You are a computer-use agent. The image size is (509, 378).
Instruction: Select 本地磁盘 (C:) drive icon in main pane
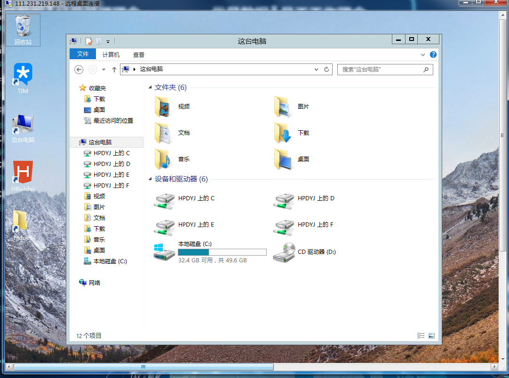click(164, 252)
